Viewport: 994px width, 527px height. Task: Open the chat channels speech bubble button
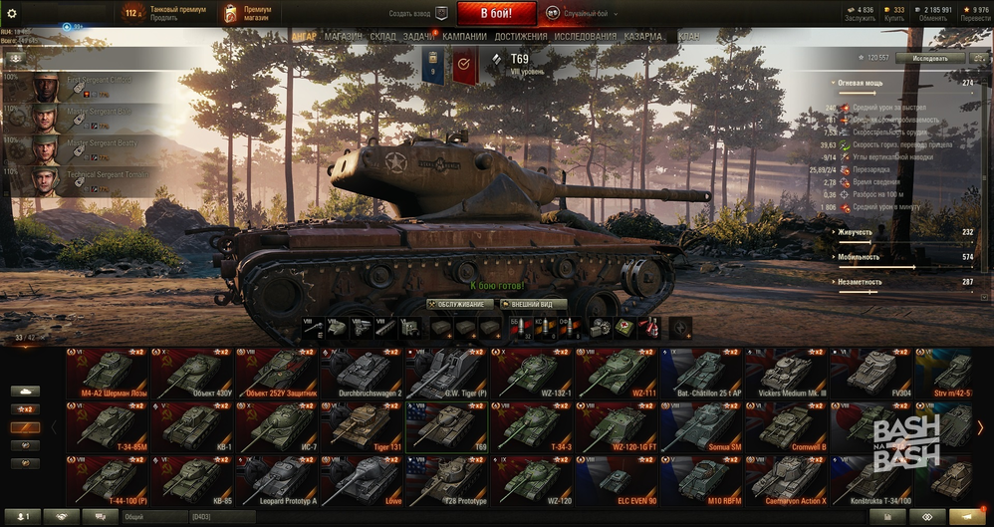[x=101, y=517]
